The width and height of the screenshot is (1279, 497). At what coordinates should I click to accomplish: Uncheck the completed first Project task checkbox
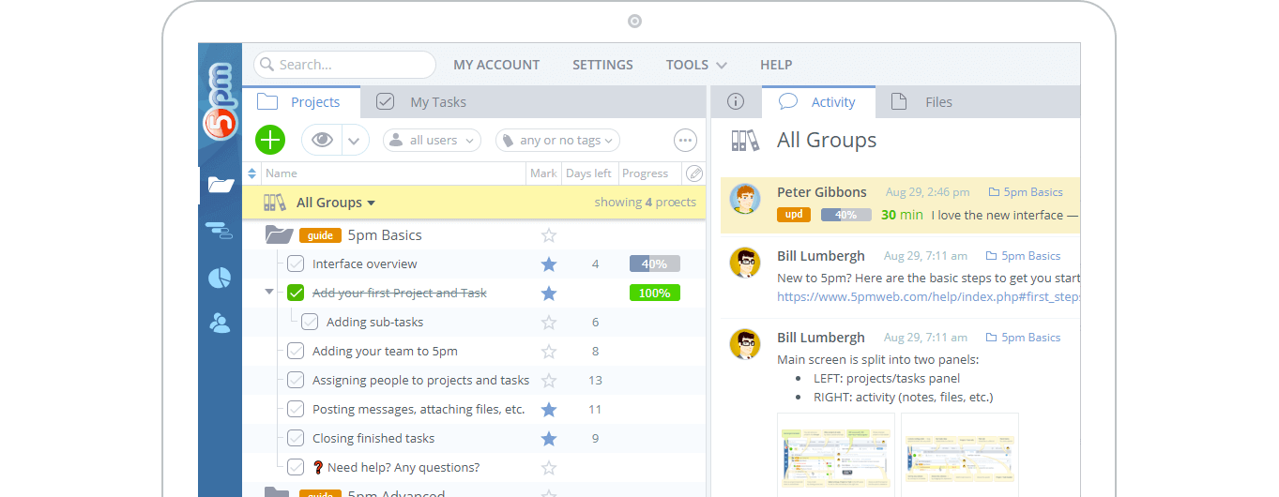point(296,294)
